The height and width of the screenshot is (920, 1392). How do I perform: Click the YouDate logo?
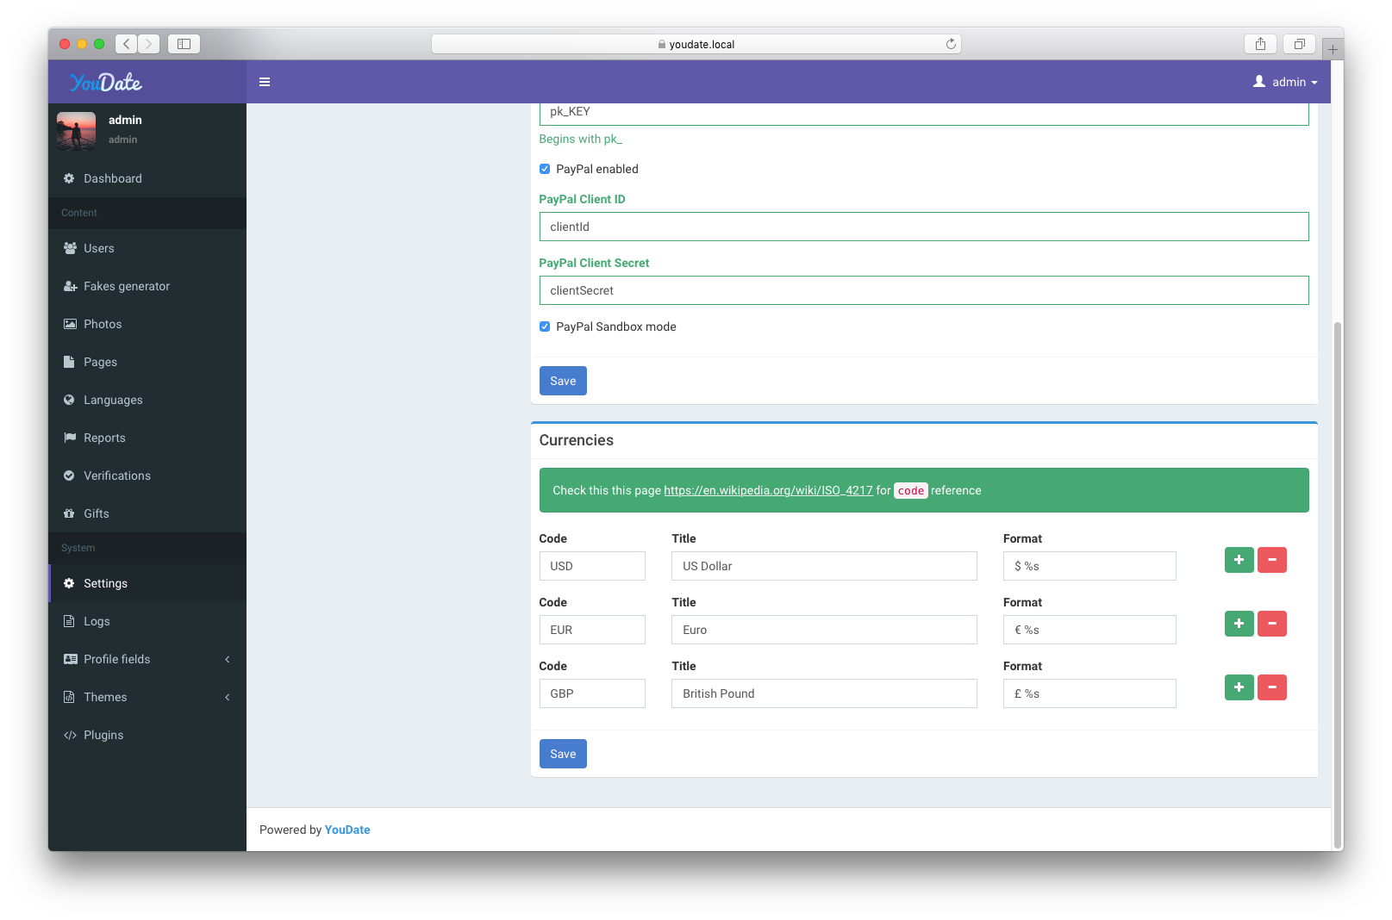pyautogui.click(x=106, y=83)
